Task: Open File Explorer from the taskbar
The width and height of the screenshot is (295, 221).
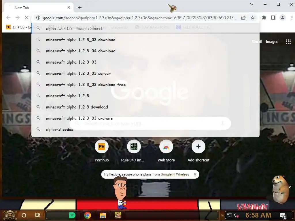Action: [103, 215]
